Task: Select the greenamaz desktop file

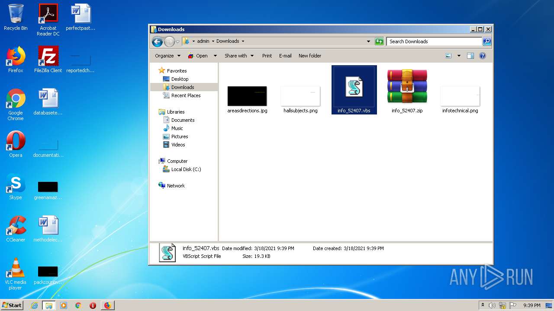Action: [x=48, y=190]
